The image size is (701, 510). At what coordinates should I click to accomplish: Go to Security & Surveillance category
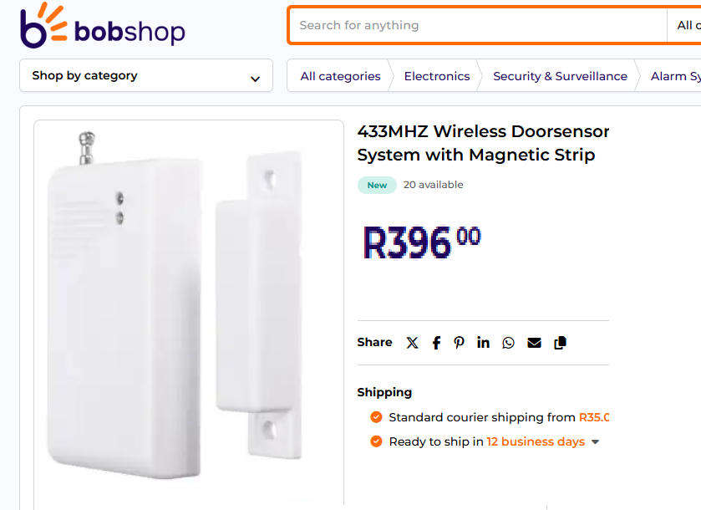[560, 75]
